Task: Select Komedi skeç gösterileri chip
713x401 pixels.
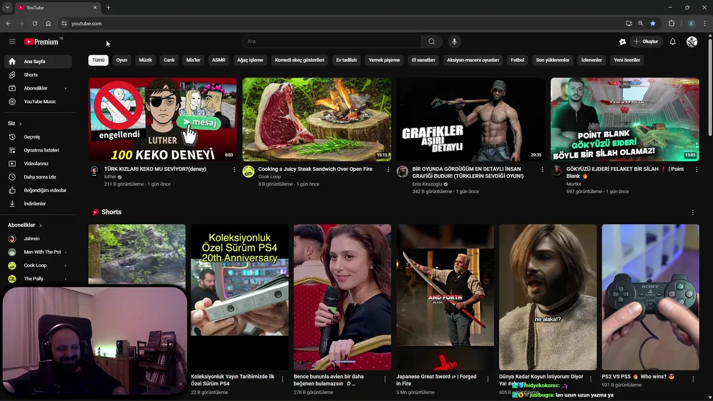Action: (x=300, y=60)
